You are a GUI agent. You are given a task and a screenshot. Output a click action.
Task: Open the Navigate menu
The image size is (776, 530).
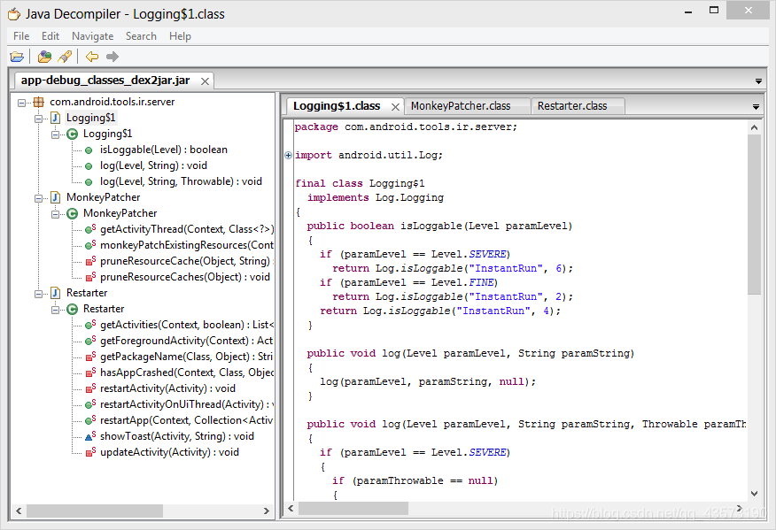point(92,36)
